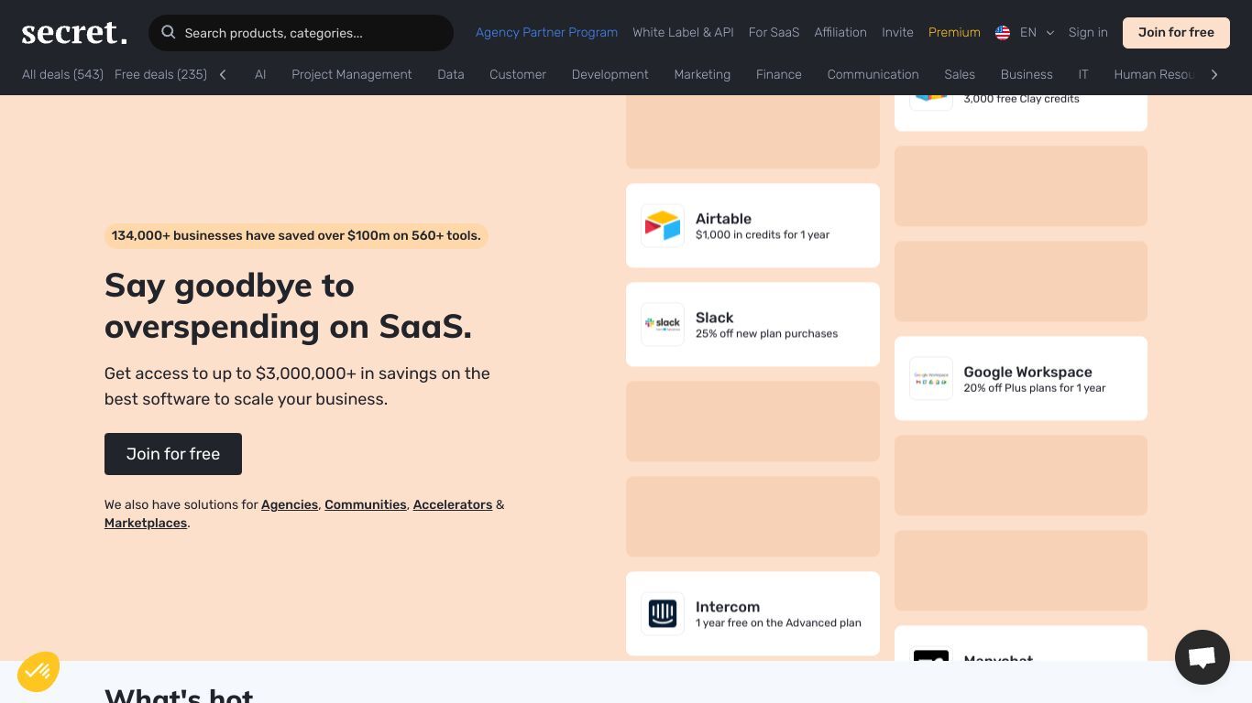1252x703 pixels.
Task: Select the Finance category
Action: (x=779, y=74)
